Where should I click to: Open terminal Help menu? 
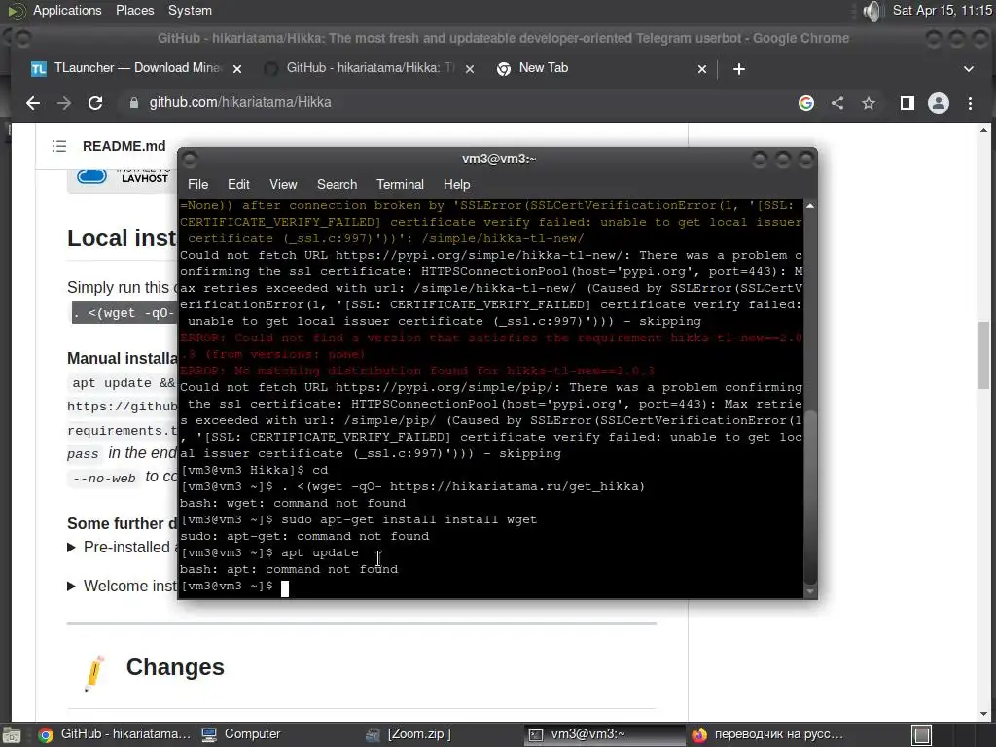click(x=457, y=184)
